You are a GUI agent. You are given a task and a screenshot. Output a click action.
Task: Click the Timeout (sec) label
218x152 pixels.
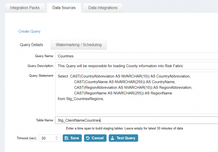[x=27, y=138]
